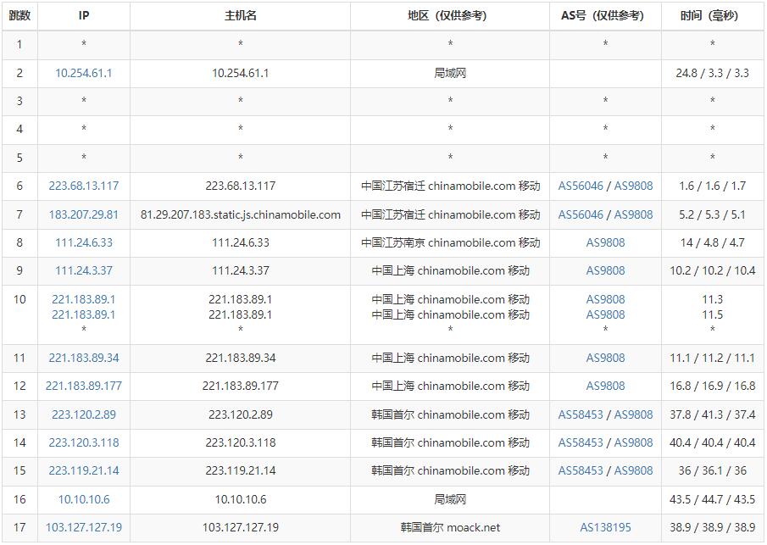Open AS9808 link in hop 8 row
Viewport: 767px width, 545px height.
coord(606,242)
